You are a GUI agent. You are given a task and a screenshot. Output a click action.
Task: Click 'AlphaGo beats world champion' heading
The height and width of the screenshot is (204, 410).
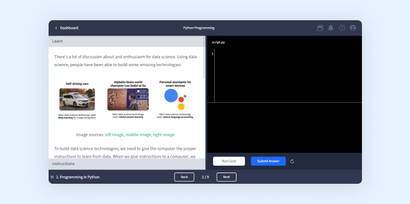[128, 84]
